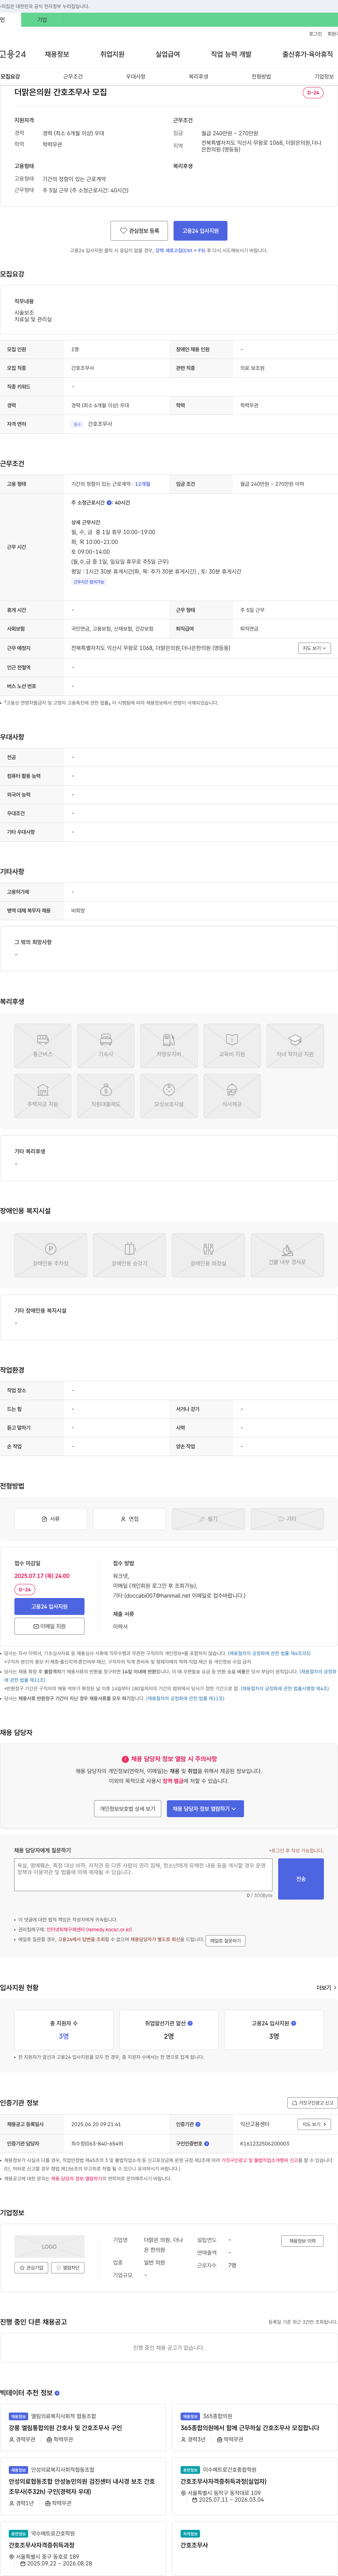The width and height of the screenshot is (338, 2576).
Task: Click the 거짓구인광고 신고 button
Action: (312, 2103)
